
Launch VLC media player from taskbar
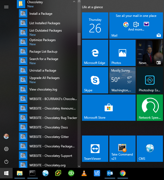point(84,173)
